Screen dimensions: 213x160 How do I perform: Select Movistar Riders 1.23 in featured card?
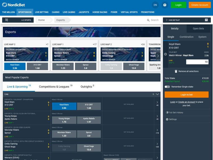(x=63, y=66)
